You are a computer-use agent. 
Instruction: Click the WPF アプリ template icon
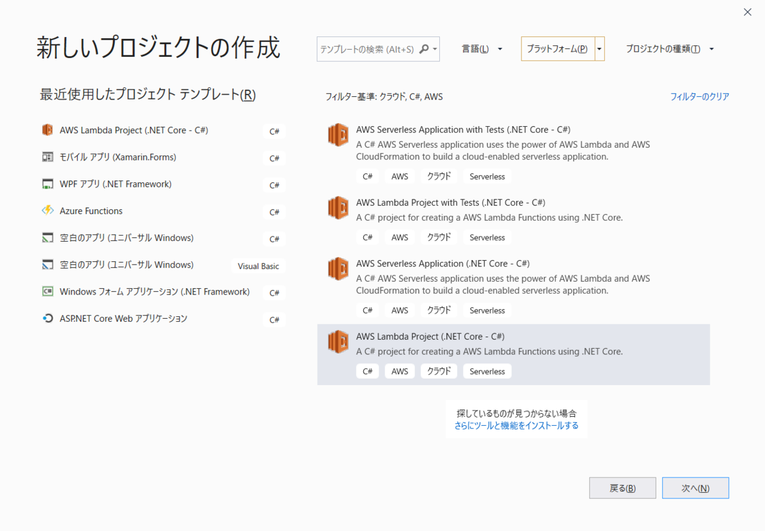click(x=47, y=184)
